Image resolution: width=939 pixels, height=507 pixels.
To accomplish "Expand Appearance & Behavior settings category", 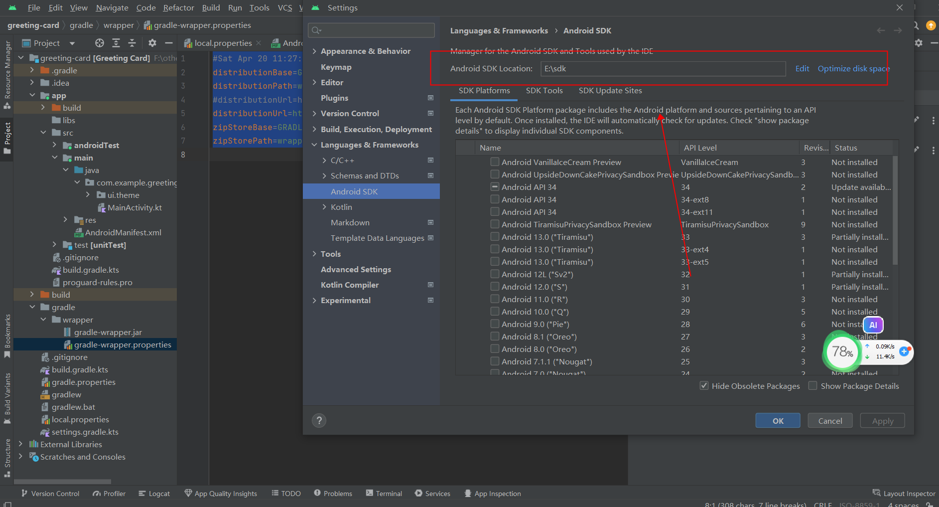I will 314,51.
